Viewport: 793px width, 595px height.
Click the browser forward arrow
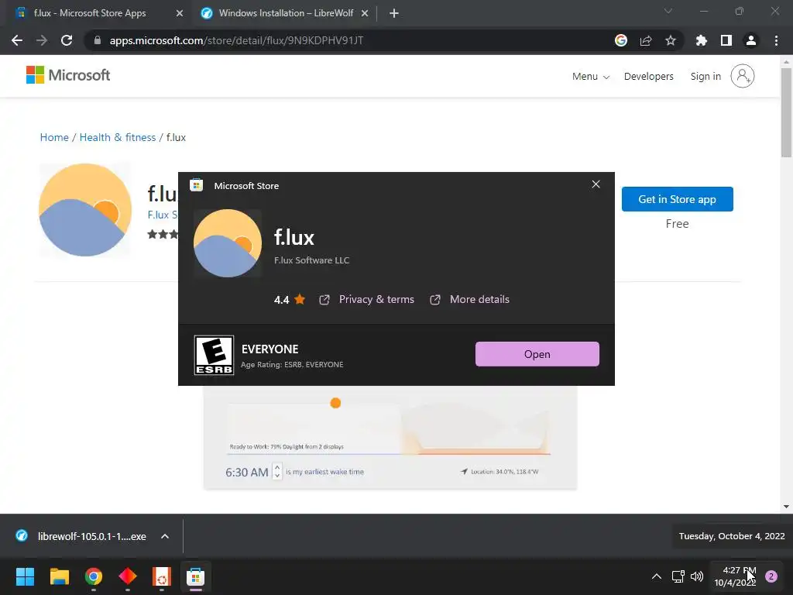[x=42, y=40]
